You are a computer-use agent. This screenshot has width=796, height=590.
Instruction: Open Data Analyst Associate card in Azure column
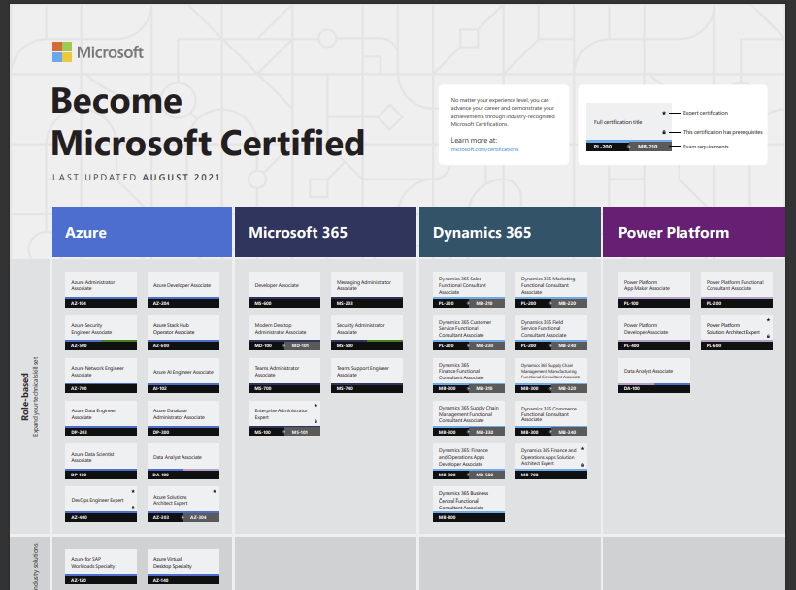183,461
